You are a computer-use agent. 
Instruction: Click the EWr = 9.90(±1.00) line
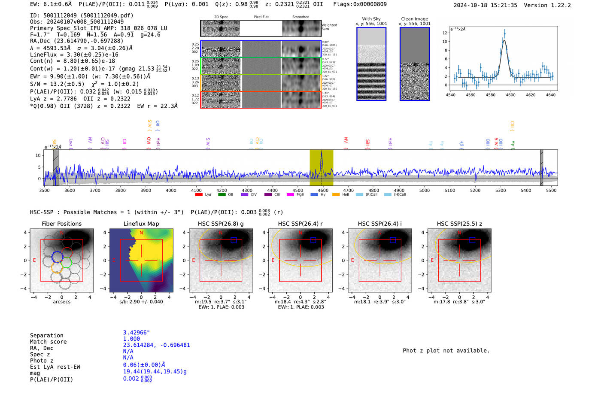coord(90,76)
